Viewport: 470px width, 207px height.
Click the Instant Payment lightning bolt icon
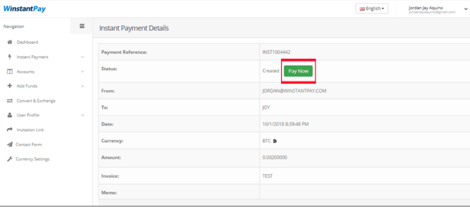[9, 57]
